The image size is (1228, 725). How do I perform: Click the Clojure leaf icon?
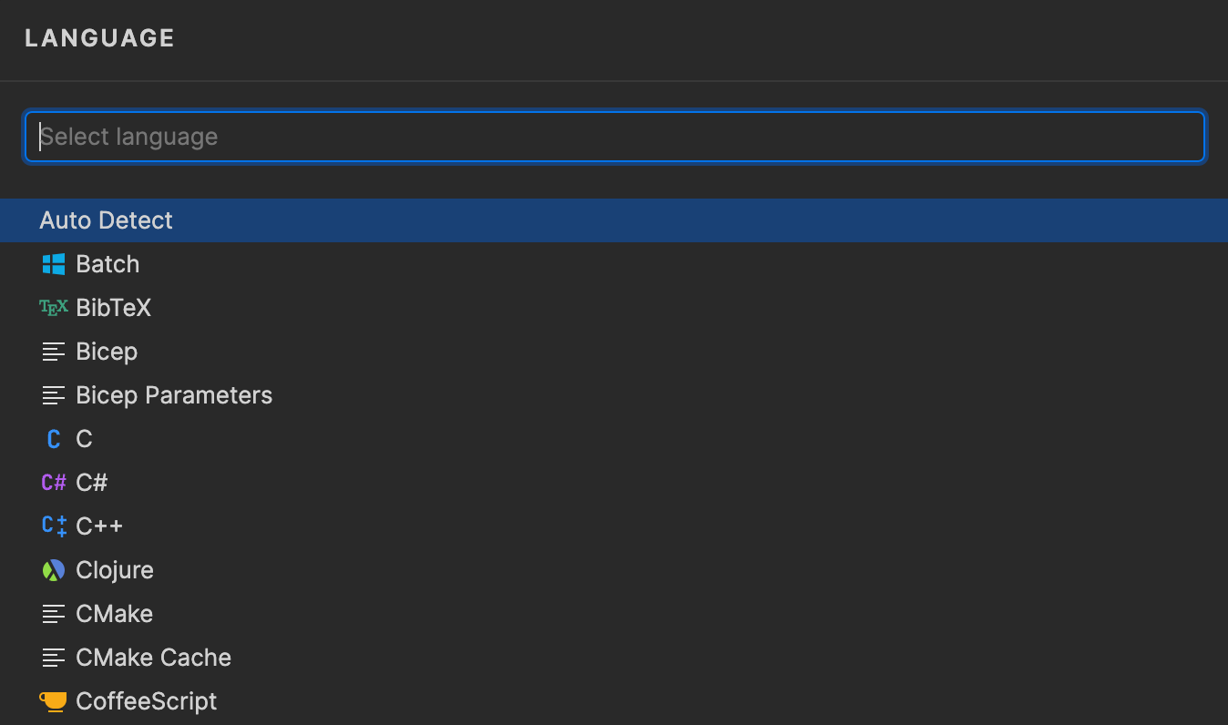pyautogui.click(x=53, y=569)
